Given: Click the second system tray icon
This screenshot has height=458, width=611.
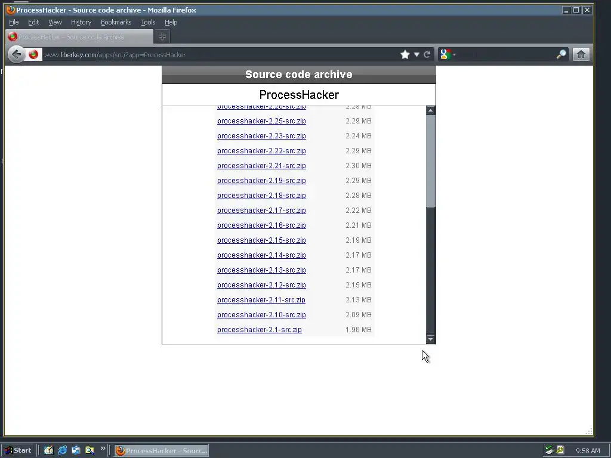Looking at the screenshot, I should pos(560,451).
